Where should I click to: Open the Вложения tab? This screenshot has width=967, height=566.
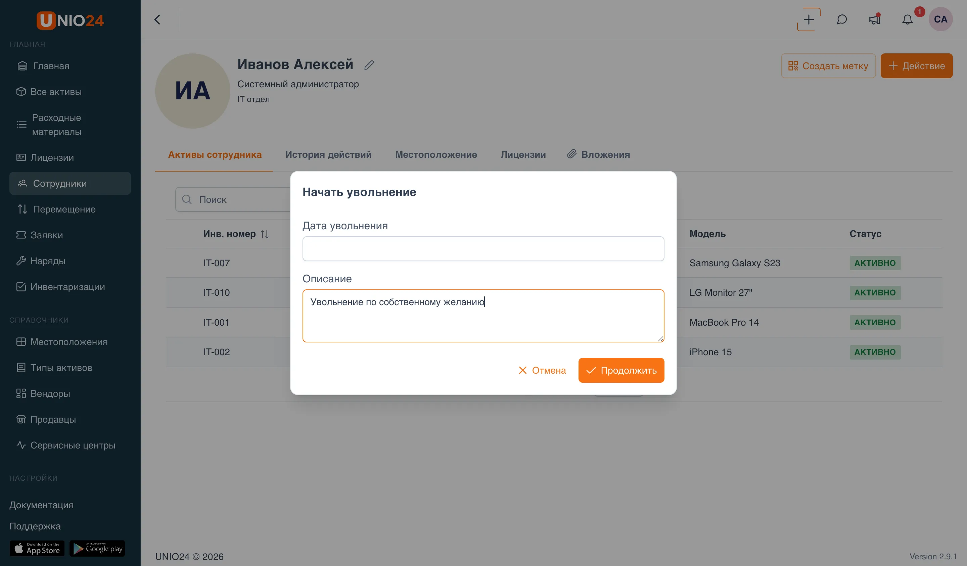599,154
